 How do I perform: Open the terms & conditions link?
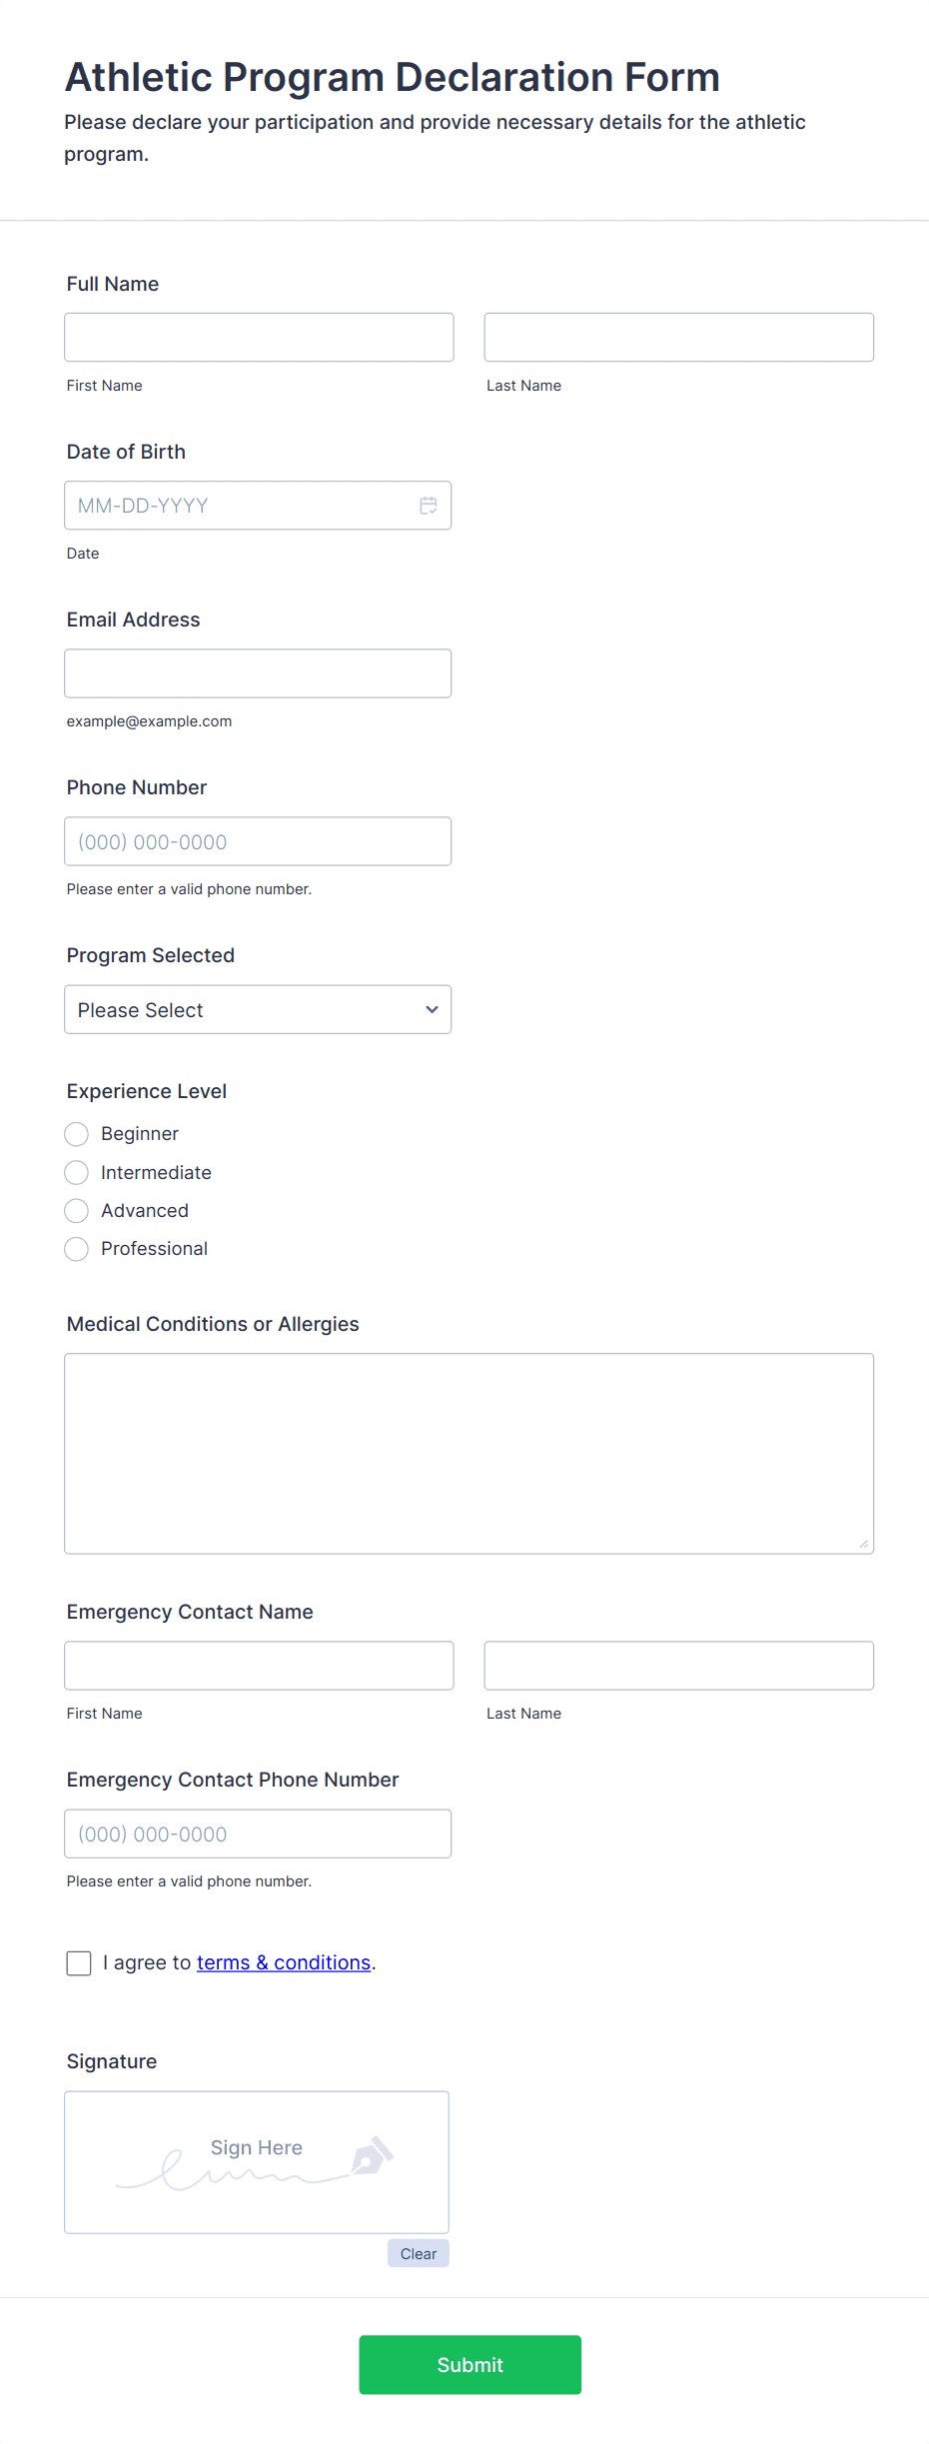tap(284, 1963)
